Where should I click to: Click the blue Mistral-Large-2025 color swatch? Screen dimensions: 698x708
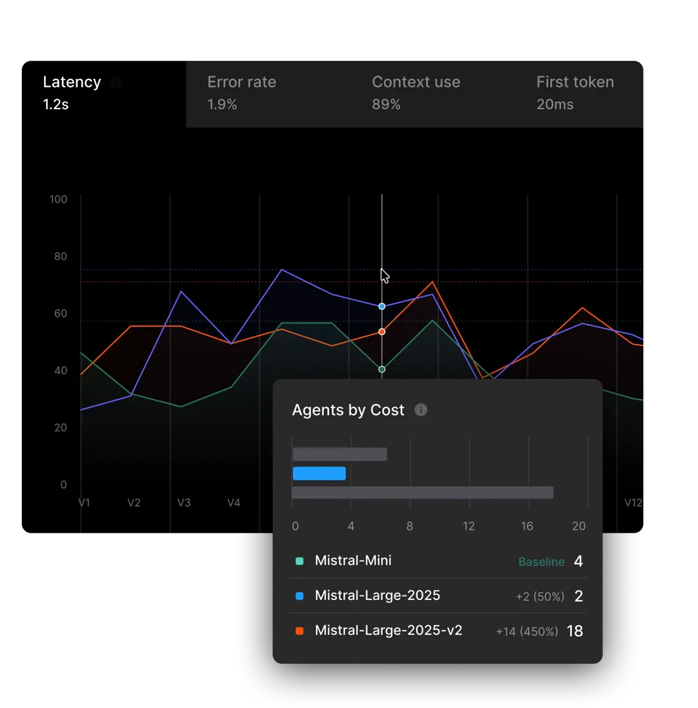(x=299, y=596)
